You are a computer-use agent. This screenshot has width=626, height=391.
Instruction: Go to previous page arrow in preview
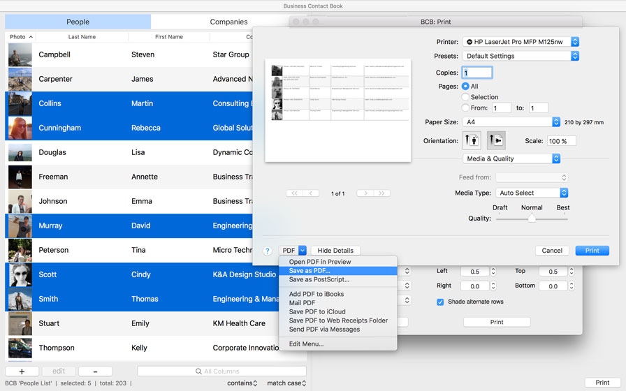click(311, 193)
